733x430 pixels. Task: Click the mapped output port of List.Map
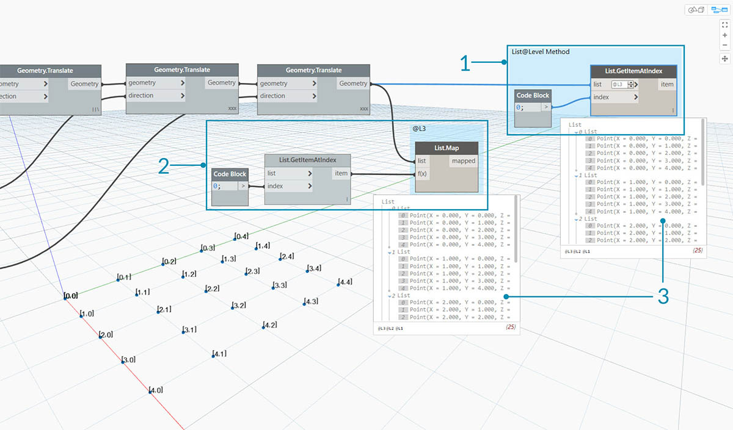point(464,161)
